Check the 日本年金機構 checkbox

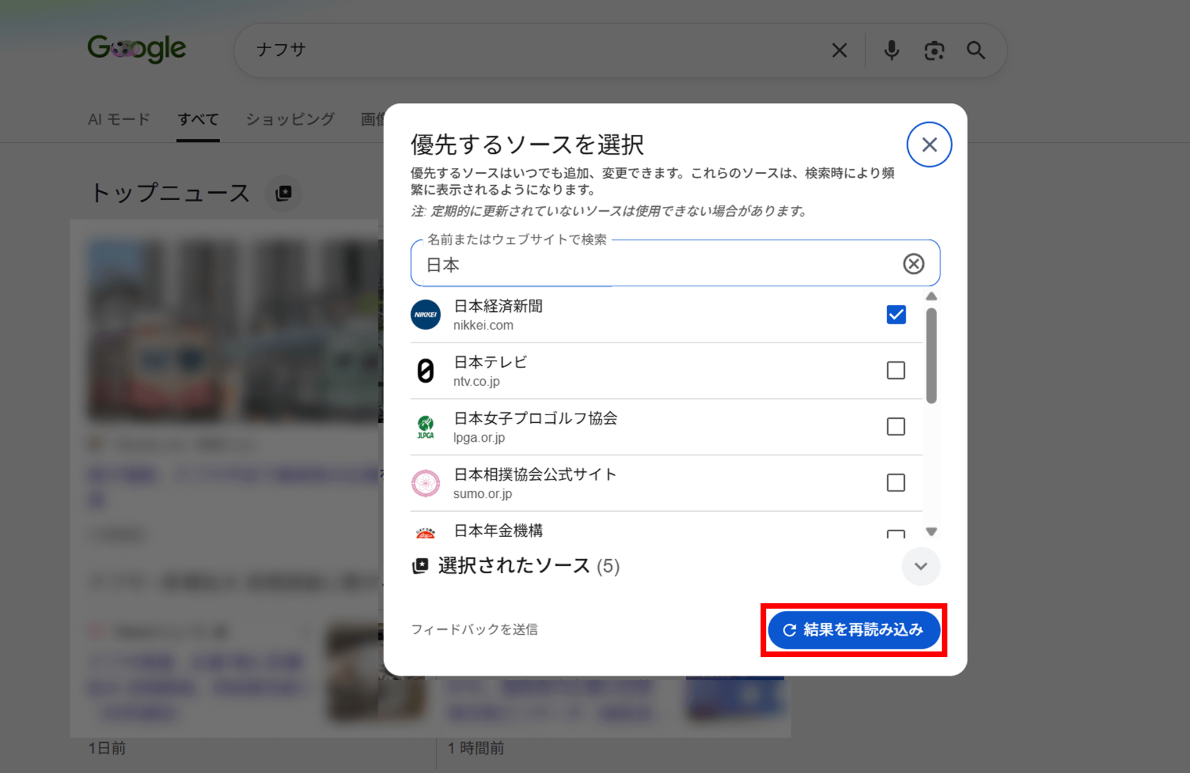(x=896, y=534)
